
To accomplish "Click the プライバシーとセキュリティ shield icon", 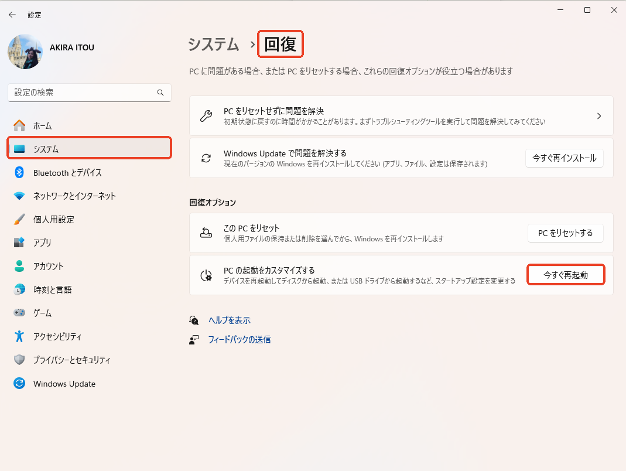I will coord(19,360).
